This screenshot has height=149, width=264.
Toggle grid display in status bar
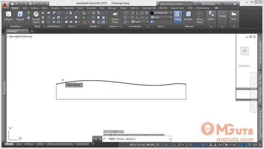(x=158, y=144)
